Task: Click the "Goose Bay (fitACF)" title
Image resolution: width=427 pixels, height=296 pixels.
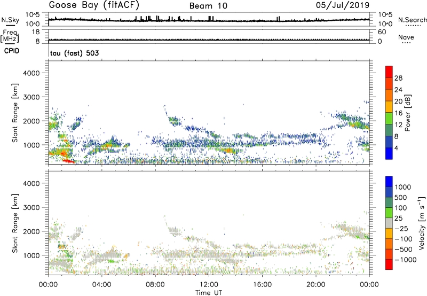Action: click(x=94, y=5)
